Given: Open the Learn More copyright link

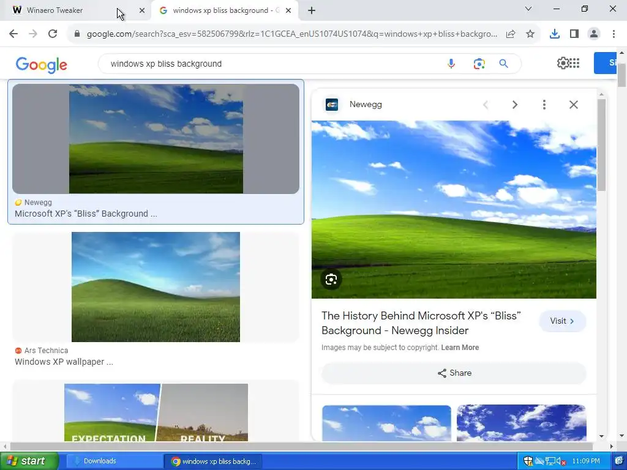Looking at the screenshot, I should (460, 348).
